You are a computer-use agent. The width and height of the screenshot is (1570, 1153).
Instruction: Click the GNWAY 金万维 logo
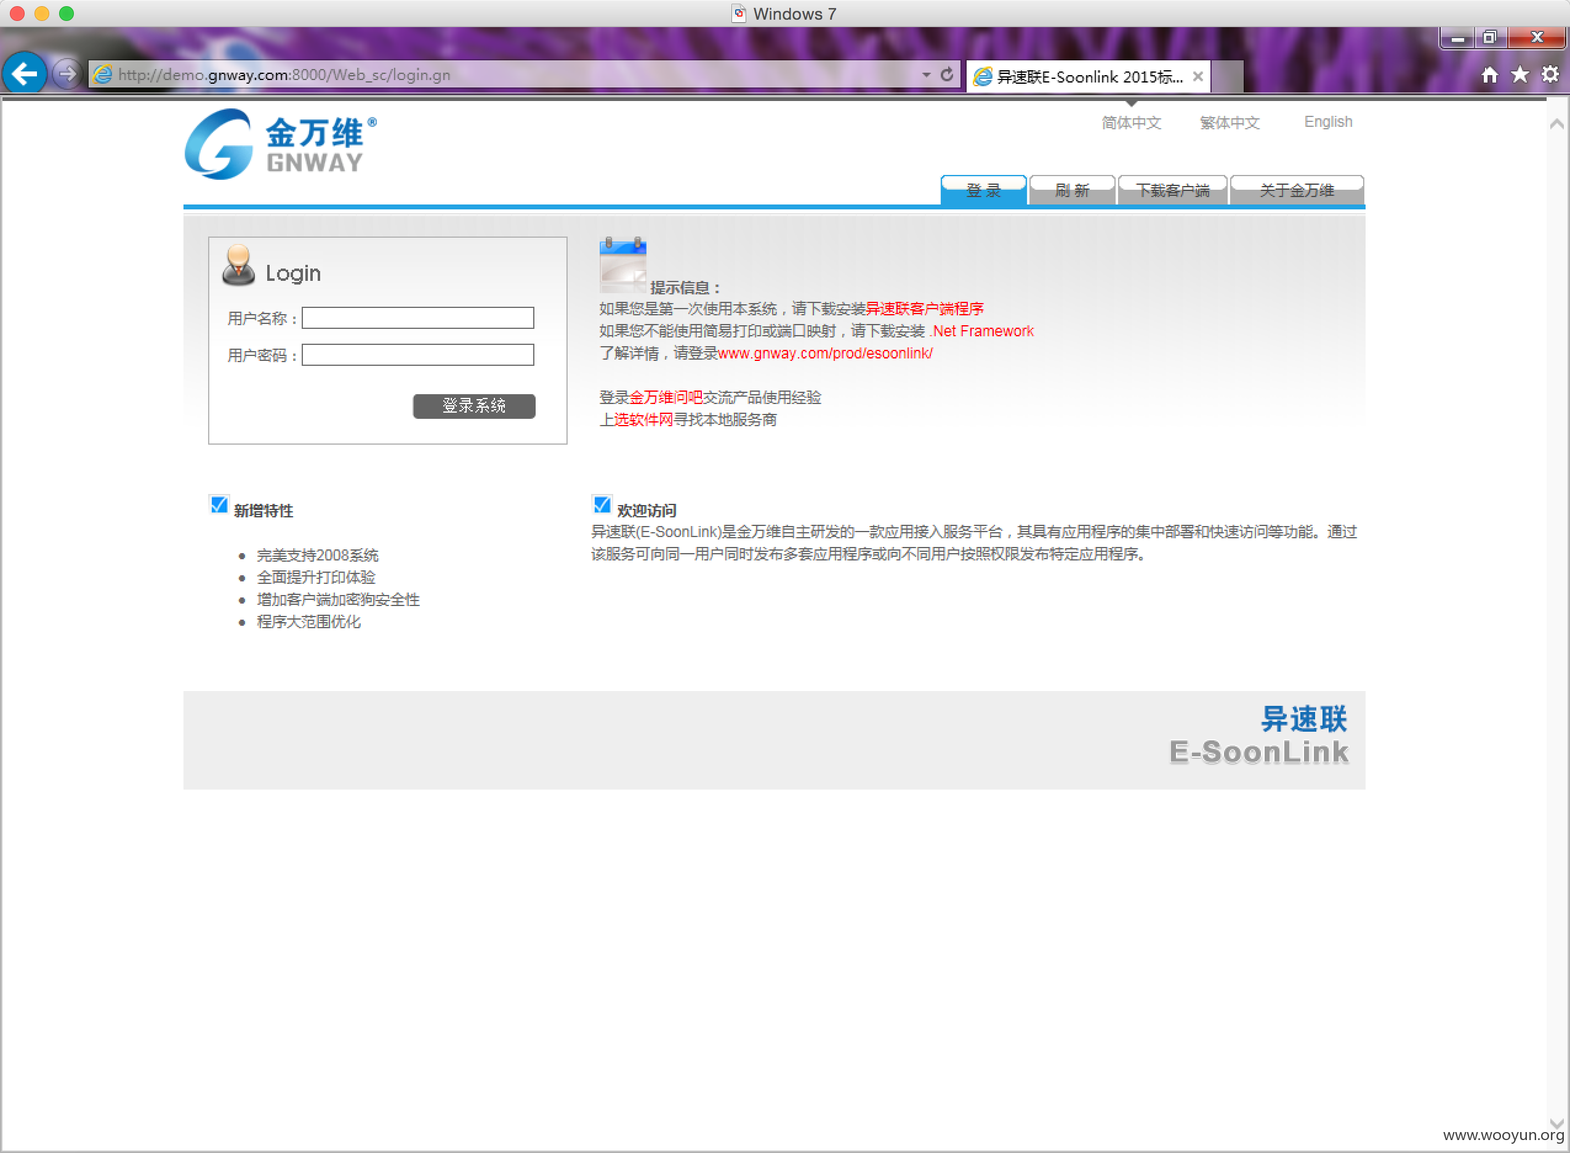point(280,145)
